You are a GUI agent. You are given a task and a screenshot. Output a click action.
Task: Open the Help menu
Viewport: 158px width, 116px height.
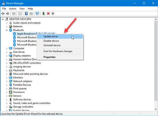(x=30, y=9)
